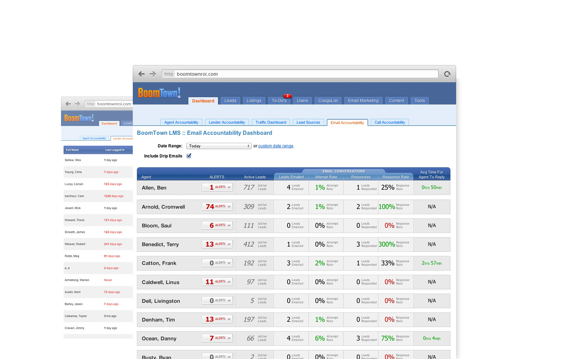The width and height of the screenshot is (563, 359).
Task: Sort by the Agent column header
Action: (x=146, y=177)
